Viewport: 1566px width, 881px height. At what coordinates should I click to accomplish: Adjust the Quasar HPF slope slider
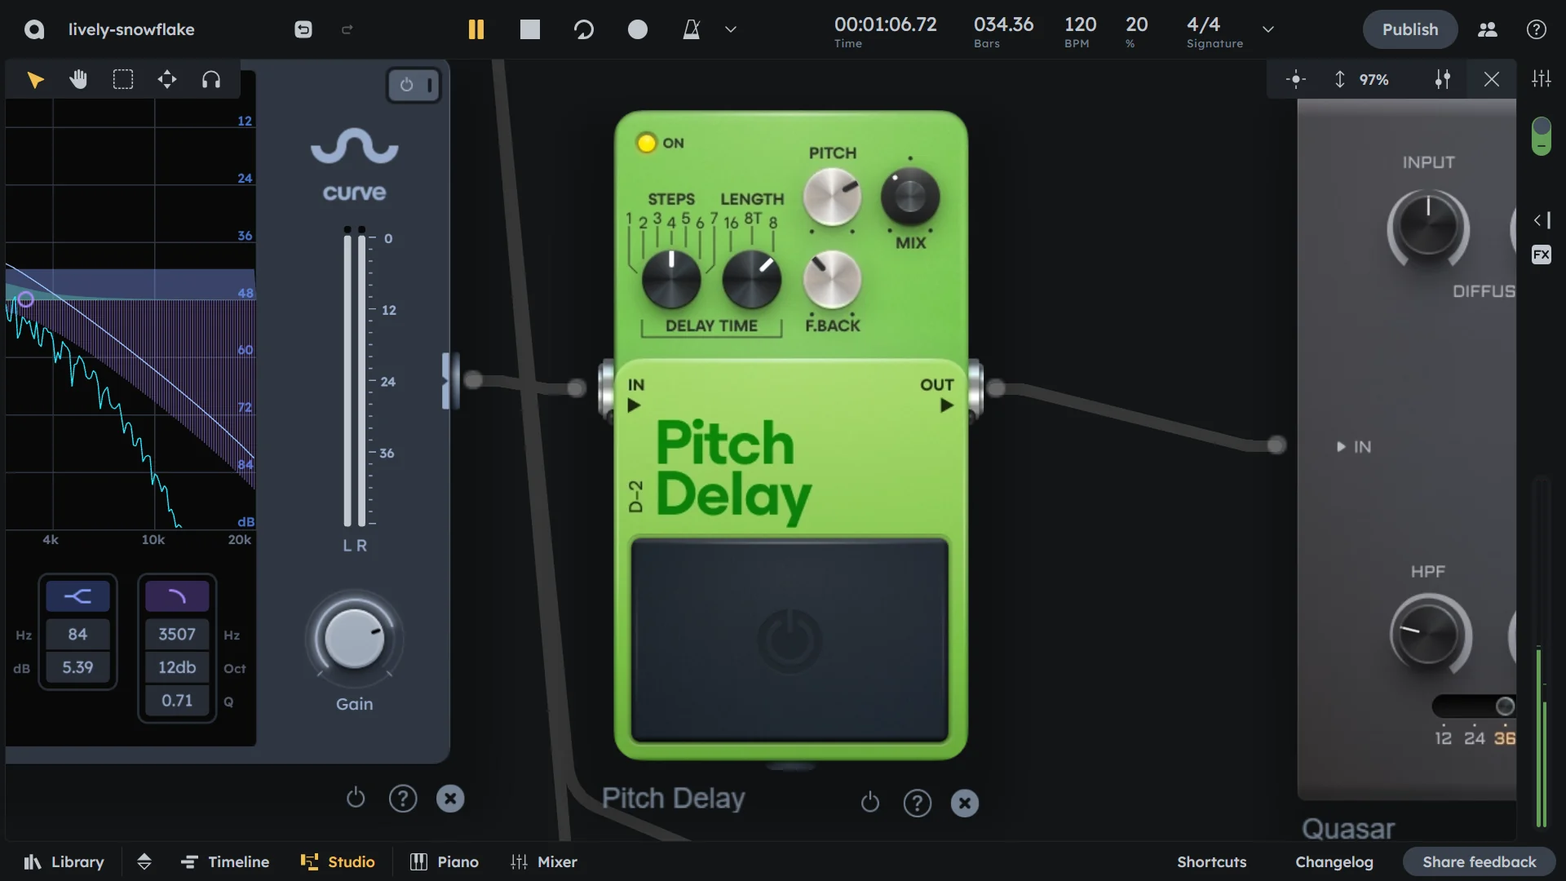click(x=1503, y=706)
